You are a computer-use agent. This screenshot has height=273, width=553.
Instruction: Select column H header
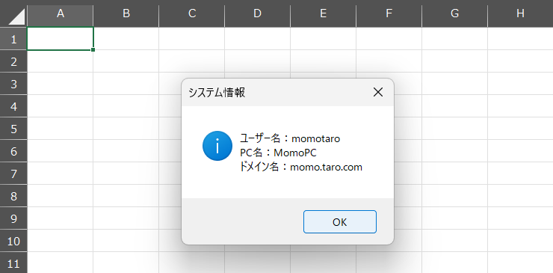click(x=520, y=13)
